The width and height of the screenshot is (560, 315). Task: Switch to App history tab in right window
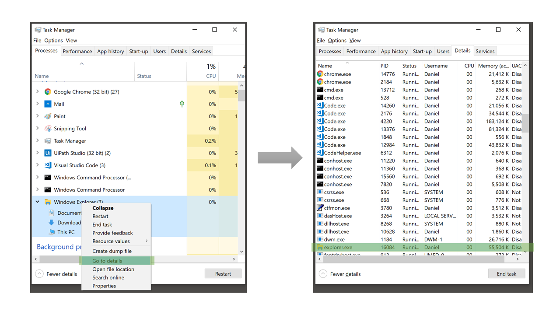tap(394, 51)
